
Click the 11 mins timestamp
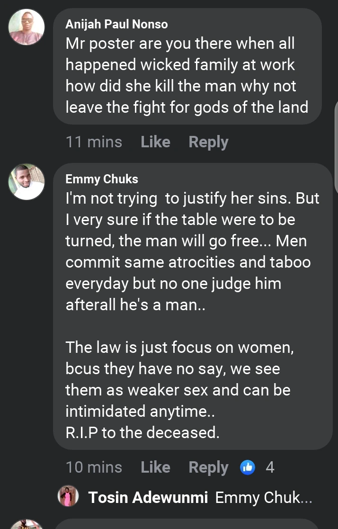coord(94,142)
